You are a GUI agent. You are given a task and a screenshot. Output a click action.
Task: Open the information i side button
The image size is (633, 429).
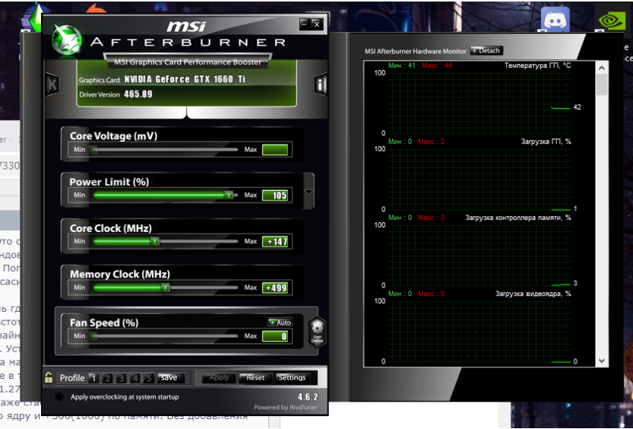click(x=321, y=84)
